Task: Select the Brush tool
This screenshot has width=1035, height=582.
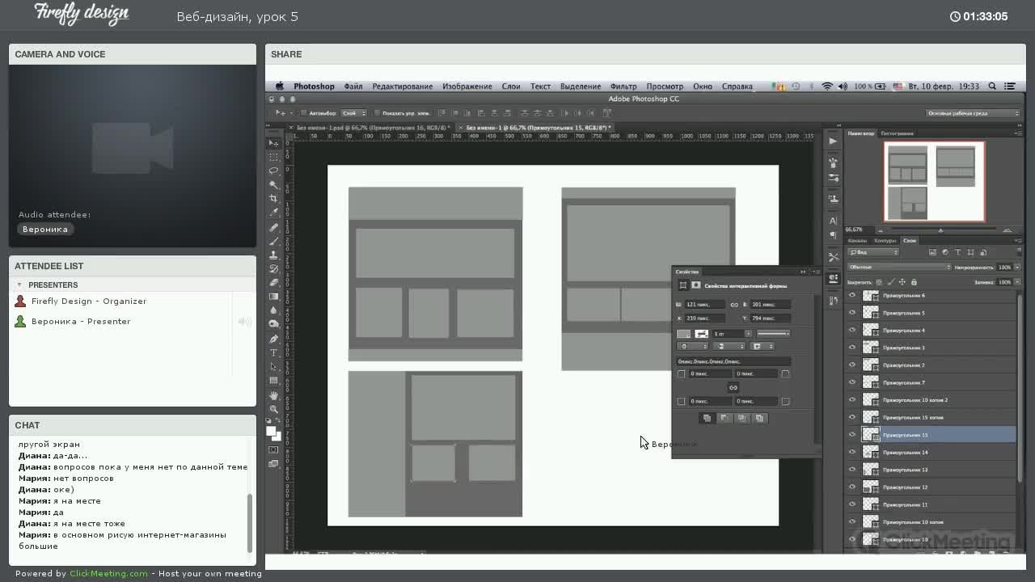Action: (274, 241)
